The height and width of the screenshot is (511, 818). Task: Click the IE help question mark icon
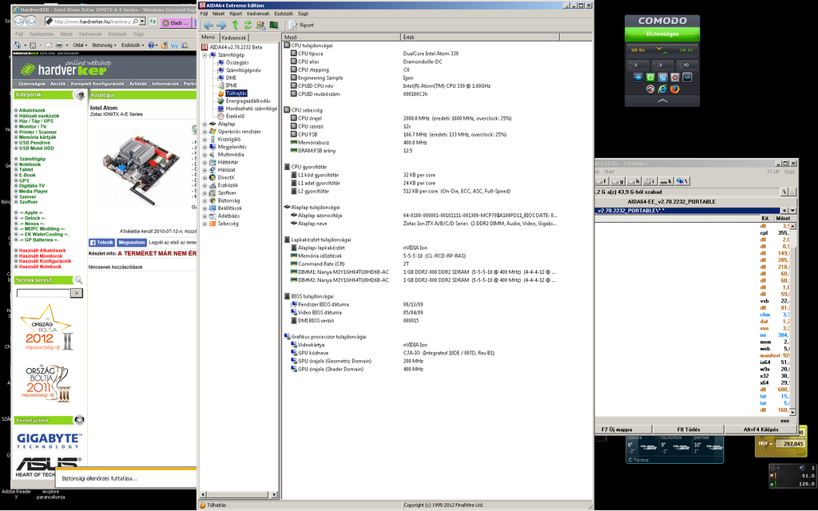pyautogui.click(x=153, y=46)
